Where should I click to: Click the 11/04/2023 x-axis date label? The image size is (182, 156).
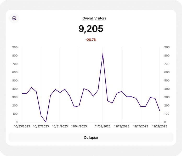click(79, 126)
